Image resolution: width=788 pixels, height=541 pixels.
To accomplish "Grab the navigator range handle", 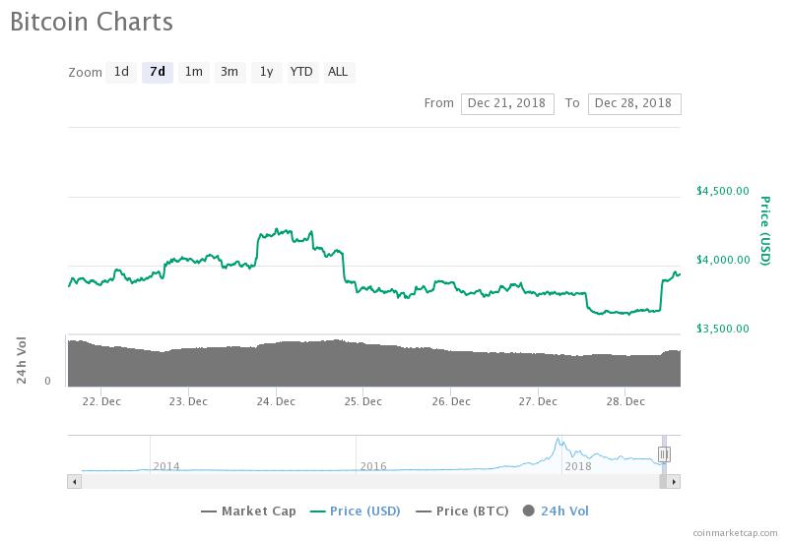I will 663,454.
